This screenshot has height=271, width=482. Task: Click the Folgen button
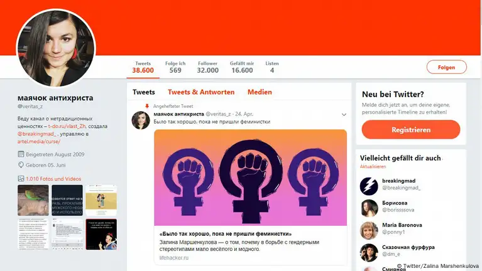pos(446,67)
